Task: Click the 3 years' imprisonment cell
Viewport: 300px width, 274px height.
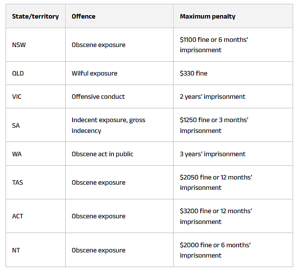Action: tap(233, 154)
